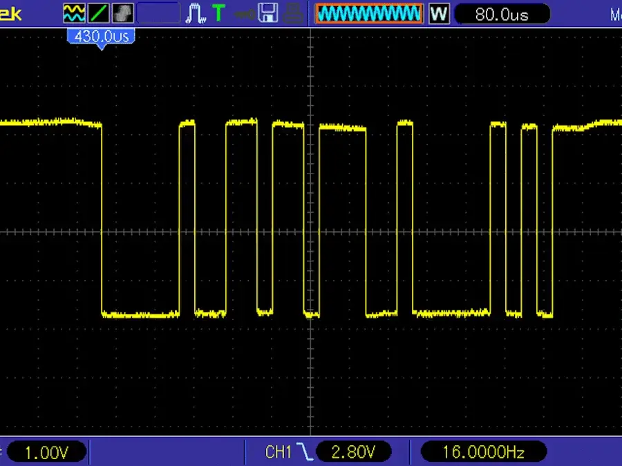The image size is (622, 466).
Task: Click the pulse trigger status icon
Action: pyautogui.click(x=196, y=14)
